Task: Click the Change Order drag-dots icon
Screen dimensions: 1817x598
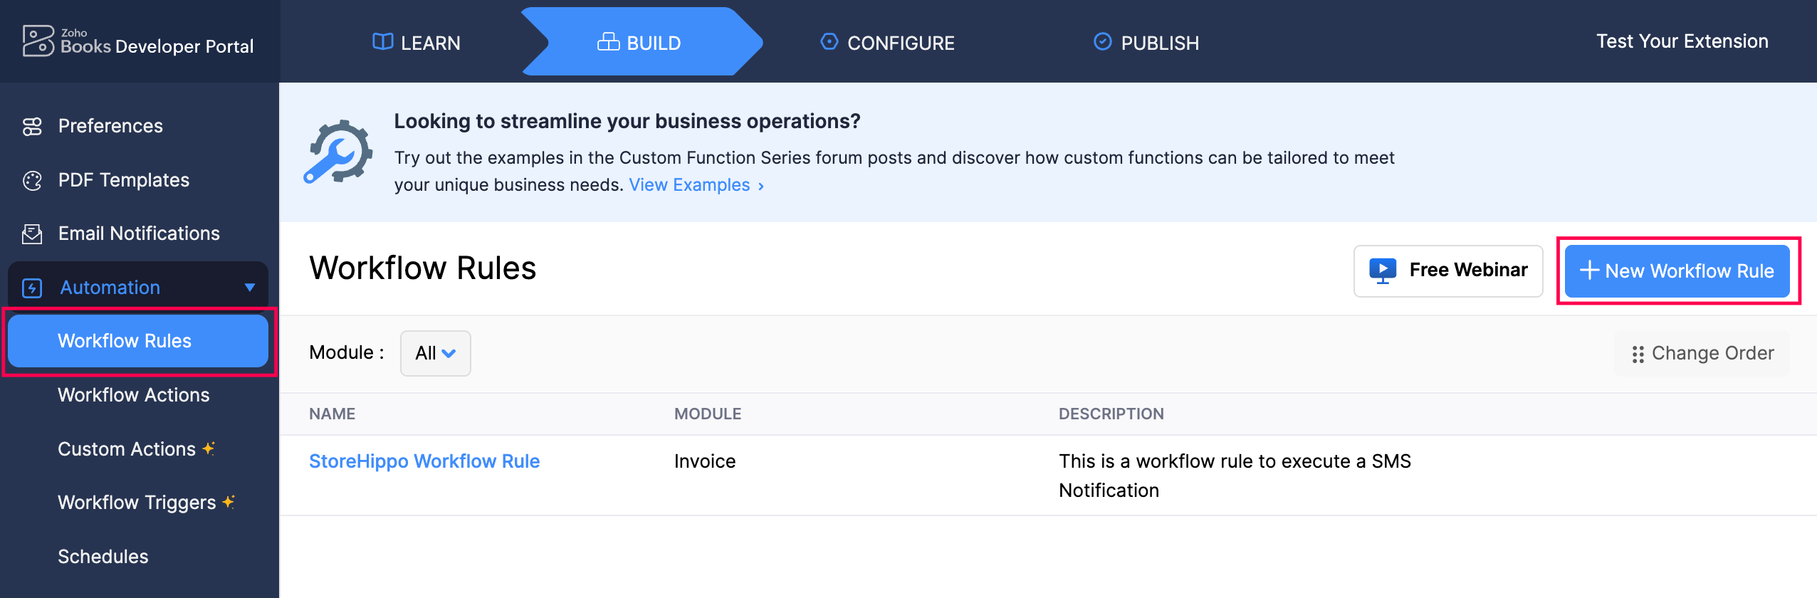Action: [x=1638, y=354]
